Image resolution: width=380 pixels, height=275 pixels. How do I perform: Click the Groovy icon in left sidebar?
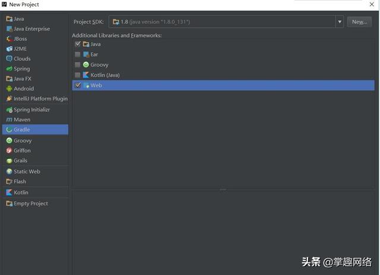pos(9,140)
